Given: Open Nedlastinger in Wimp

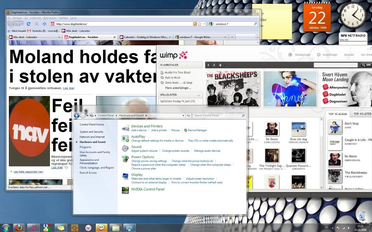Looking at the screenshot, I should [x=300, y=55].
